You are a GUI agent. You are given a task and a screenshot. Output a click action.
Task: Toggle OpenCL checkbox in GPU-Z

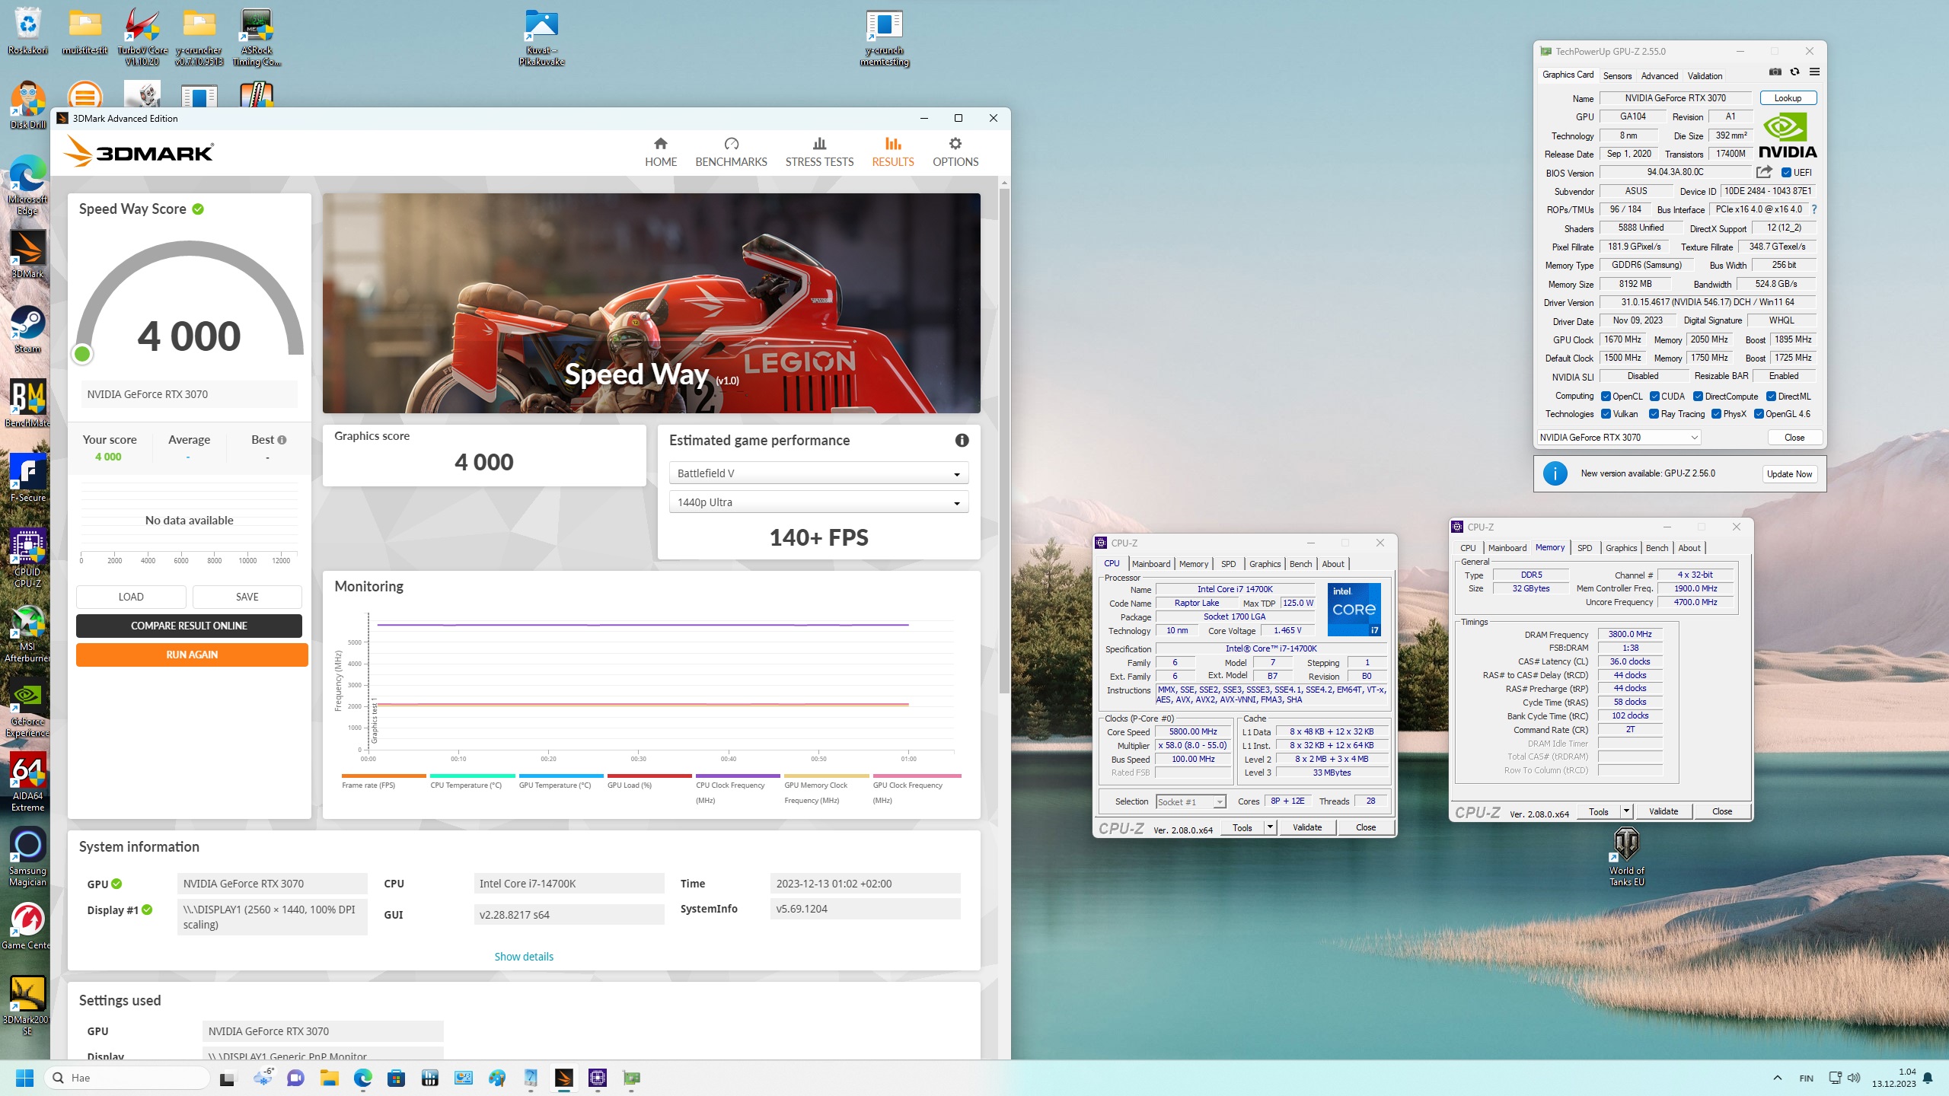[x=1606, y=397]
